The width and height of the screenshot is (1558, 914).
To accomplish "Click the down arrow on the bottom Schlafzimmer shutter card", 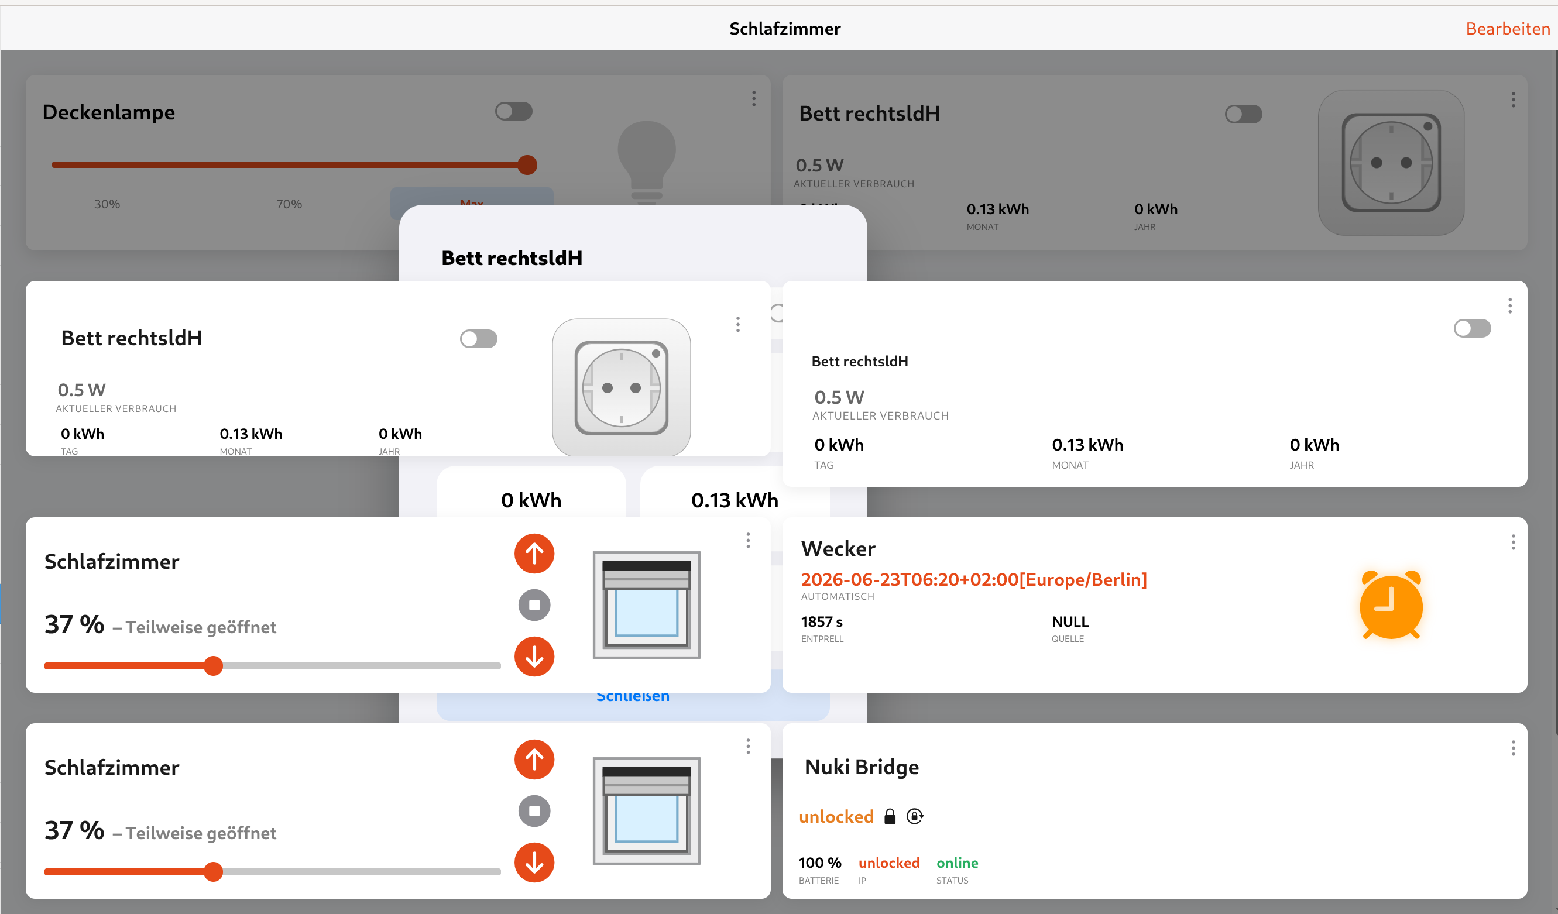I will [534, 862].
